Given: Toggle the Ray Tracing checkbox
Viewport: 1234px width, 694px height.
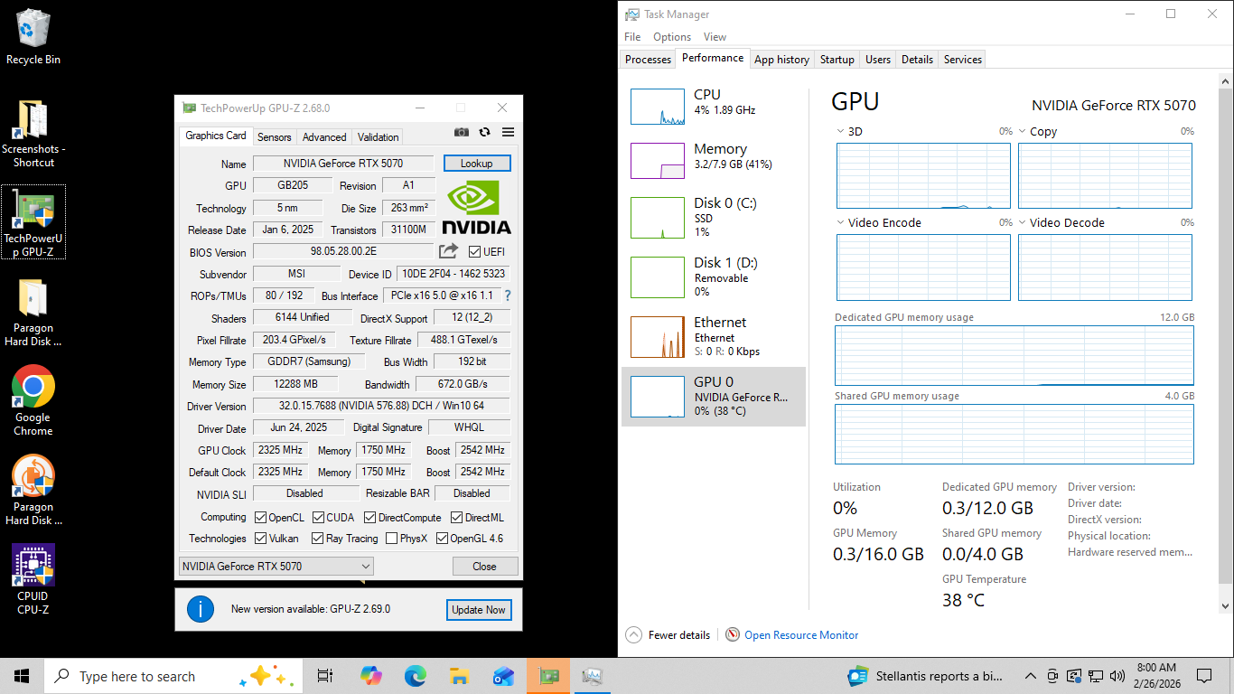Looking at the screenshot, I should point(317,539).
